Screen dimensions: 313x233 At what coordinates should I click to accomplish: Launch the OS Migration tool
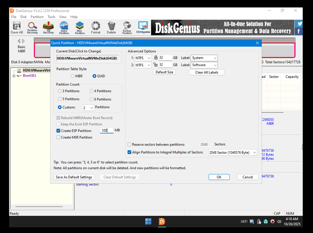(143, 28)
